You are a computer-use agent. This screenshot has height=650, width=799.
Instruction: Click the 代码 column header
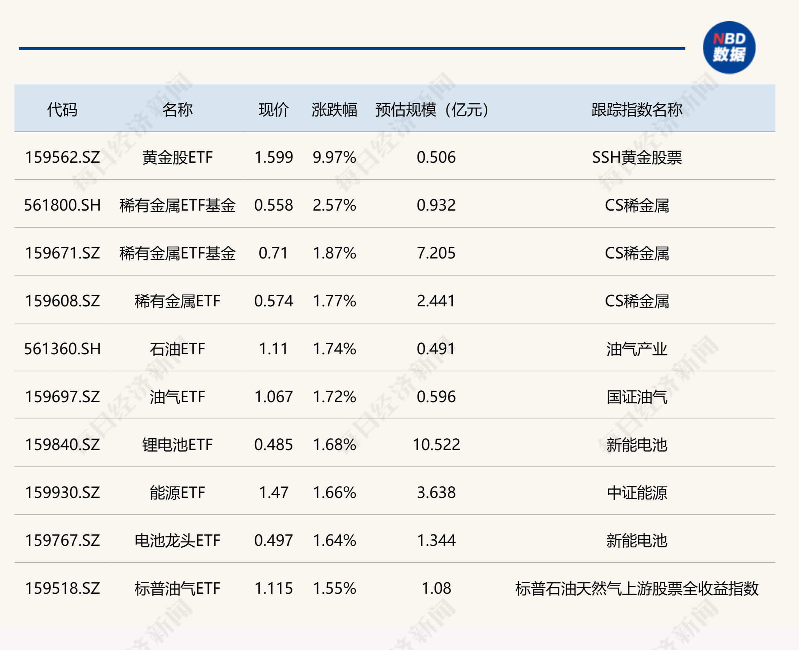tap(62, 110)
